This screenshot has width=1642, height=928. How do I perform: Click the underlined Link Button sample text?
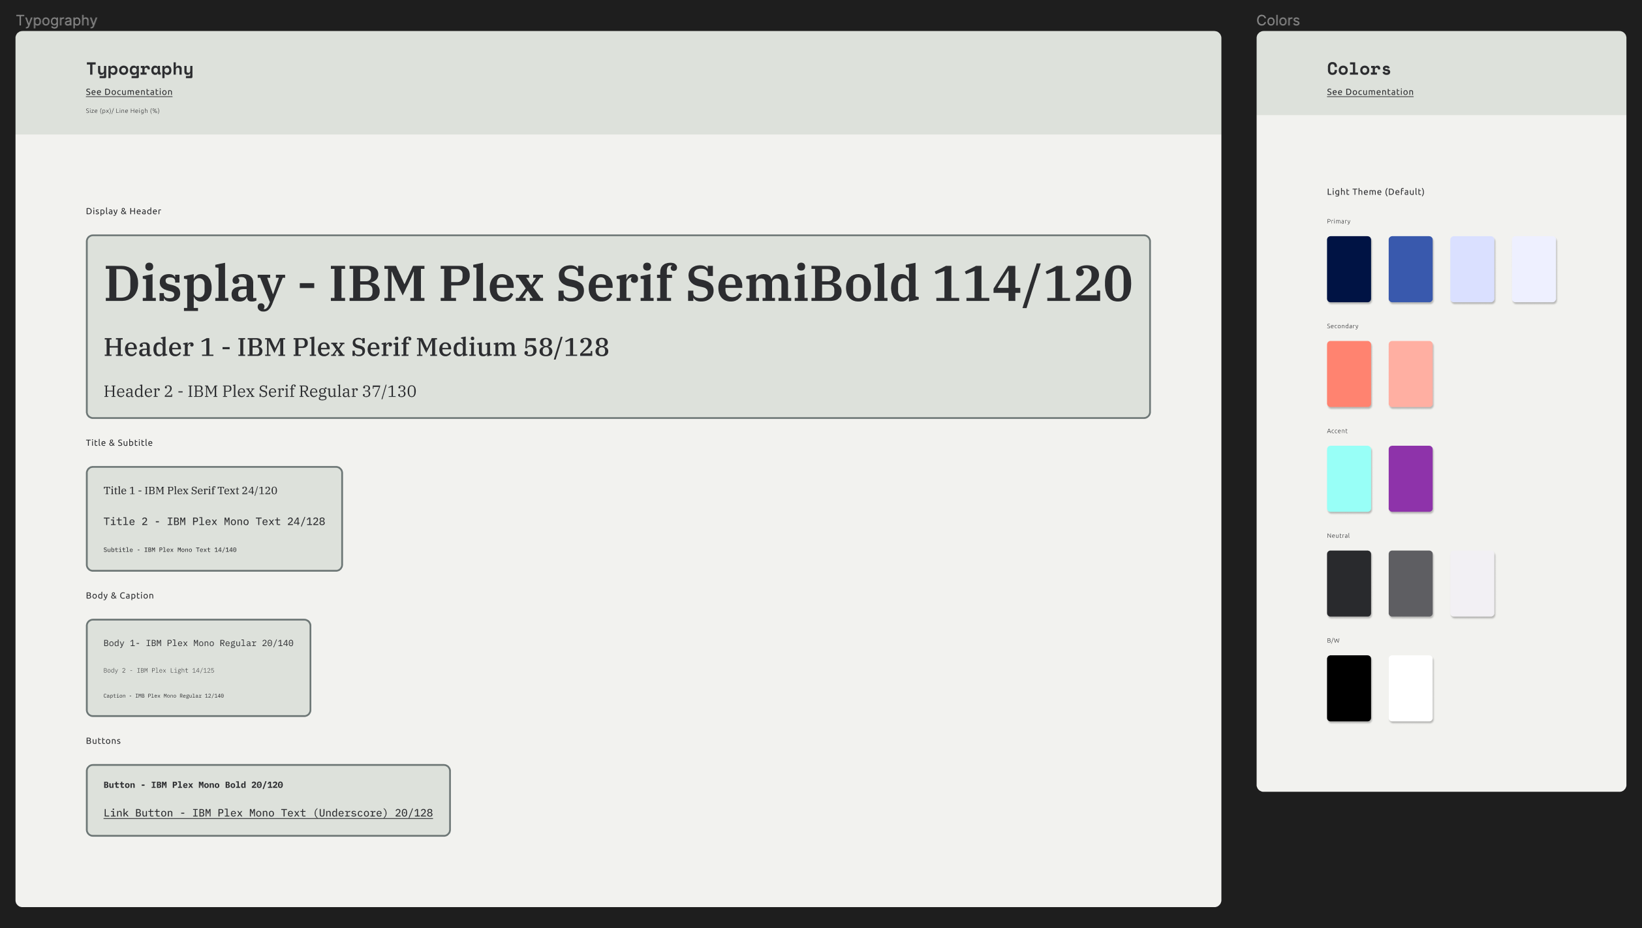pyautogui.click(x=268, y=813)
